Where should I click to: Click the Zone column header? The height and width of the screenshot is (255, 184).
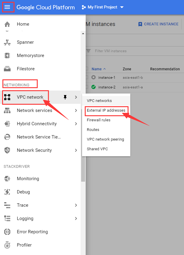click(x=127, y=69)
